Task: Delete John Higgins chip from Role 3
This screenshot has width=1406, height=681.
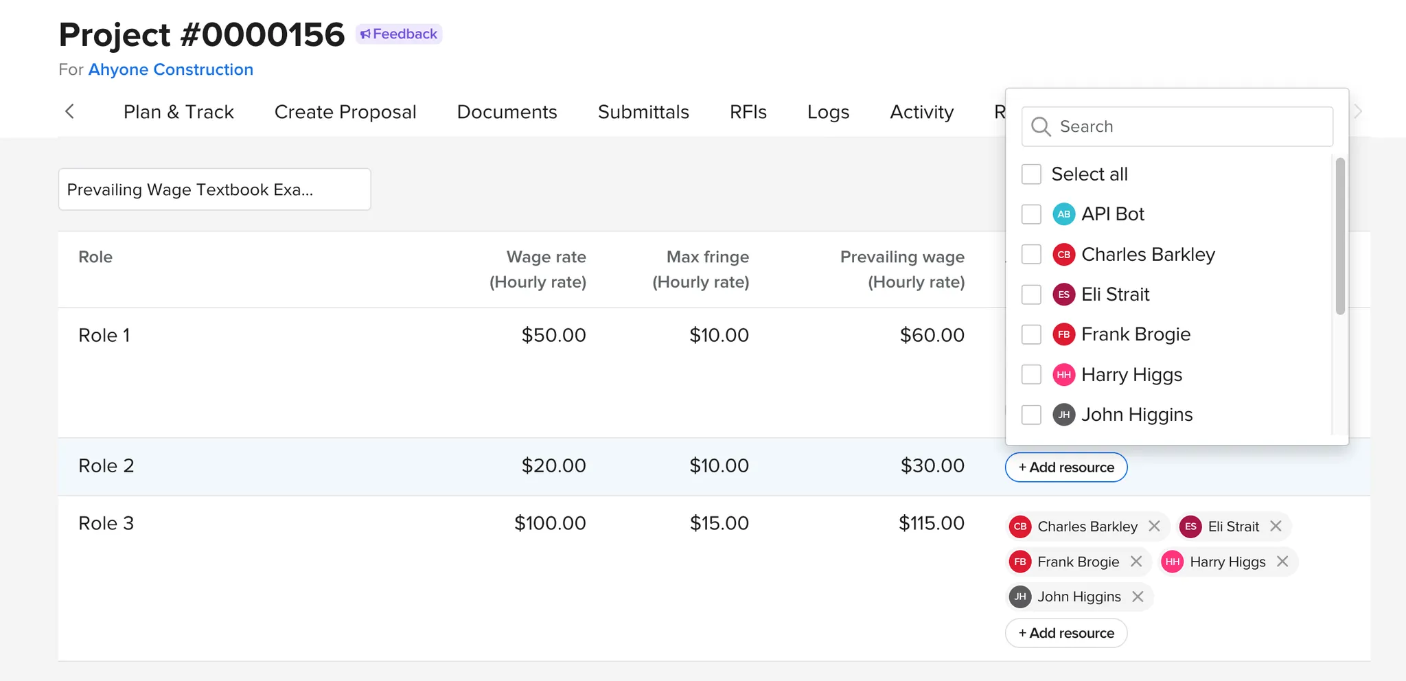Action: 1138,597
